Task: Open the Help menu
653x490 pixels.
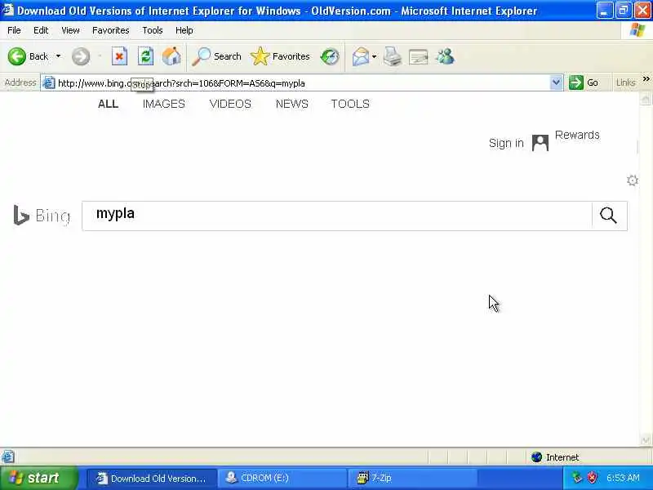Action: [x=184, y=30]
